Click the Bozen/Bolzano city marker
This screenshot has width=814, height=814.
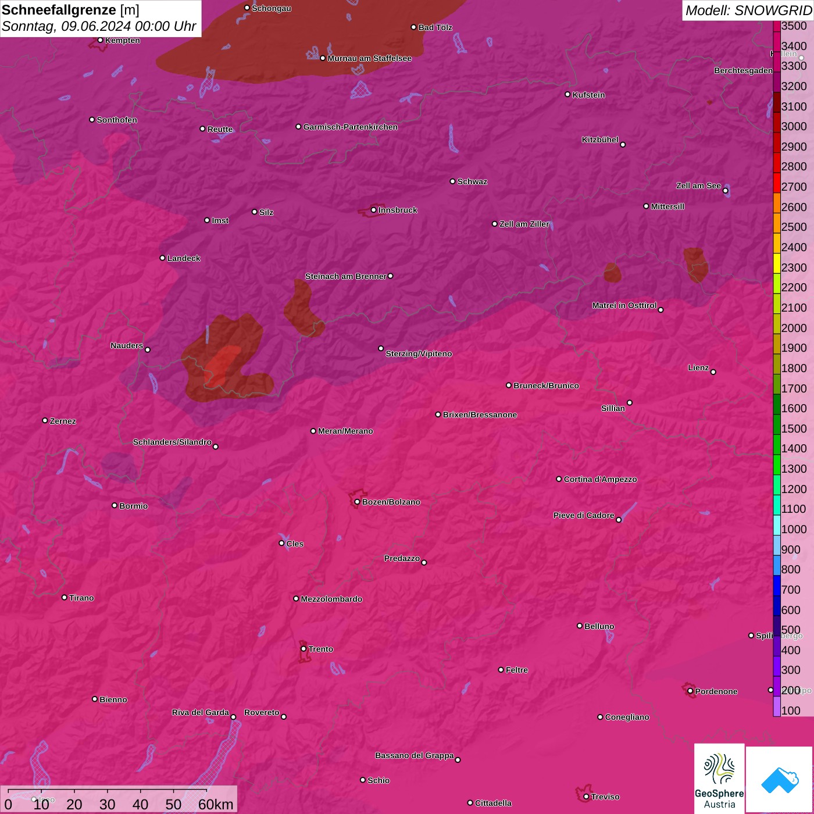point(357,502)
